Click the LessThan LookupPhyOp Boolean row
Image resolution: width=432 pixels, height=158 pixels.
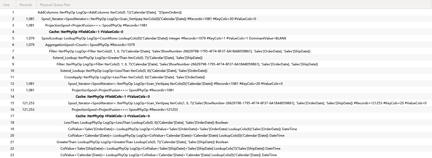coord(216,123)
